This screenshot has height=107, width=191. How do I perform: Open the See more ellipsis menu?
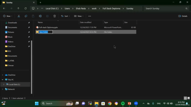(x=90, y=16)
